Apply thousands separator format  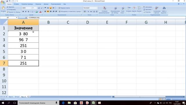click(x=91, y=12)
